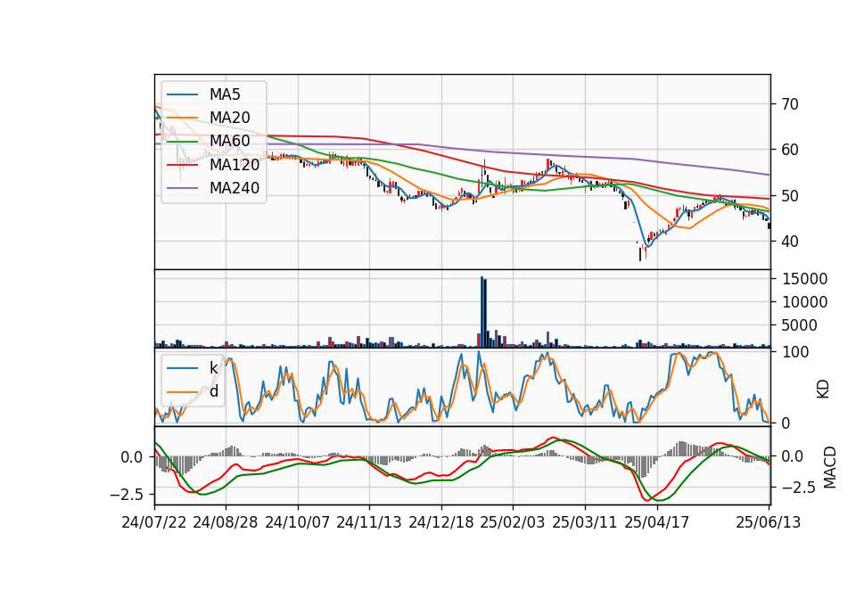Click the 24/10/07 date label
The image size is (856, 615).
pos(298,522)
